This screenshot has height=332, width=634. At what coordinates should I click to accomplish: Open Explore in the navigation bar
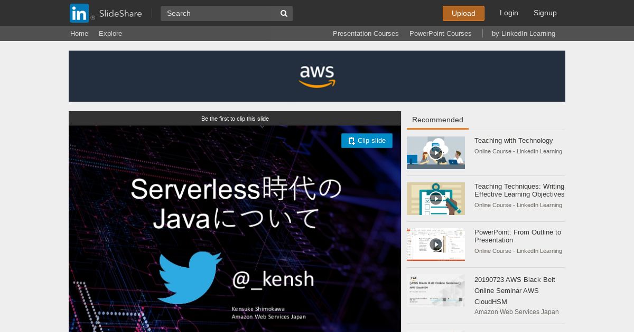pos(110,33)
